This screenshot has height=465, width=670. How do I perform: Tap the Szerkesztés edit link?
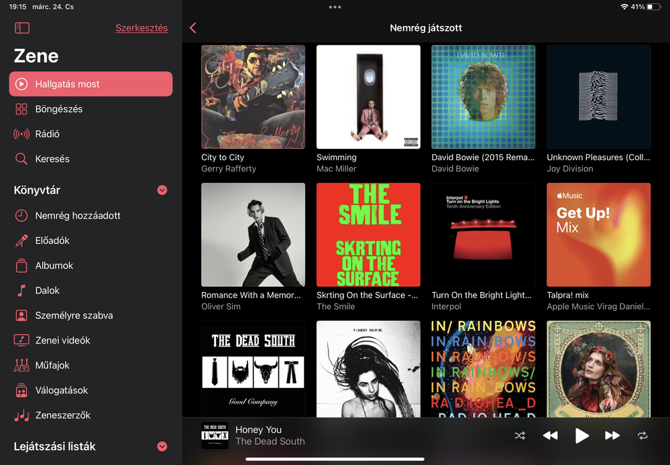point(142,28)
